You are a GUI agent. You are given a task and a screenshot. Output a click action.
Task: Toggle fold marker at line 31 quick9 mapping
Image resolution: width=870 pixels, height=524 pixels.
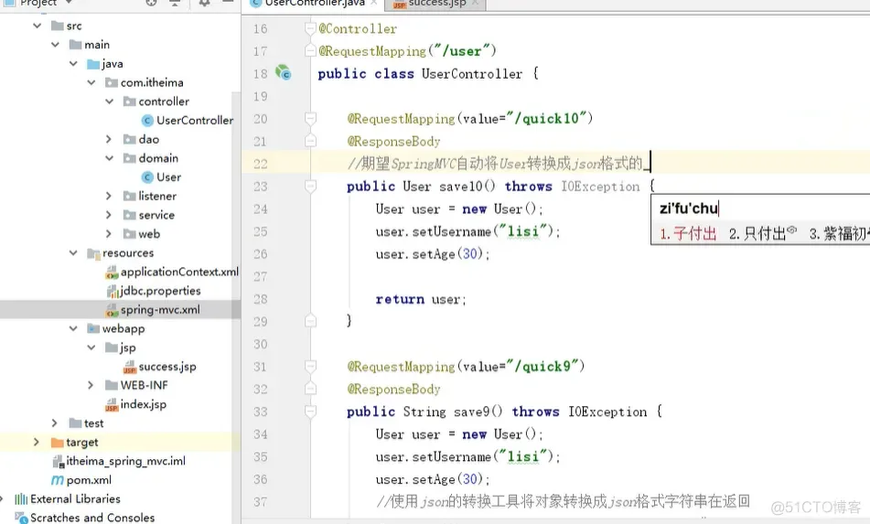click(310, 366)
